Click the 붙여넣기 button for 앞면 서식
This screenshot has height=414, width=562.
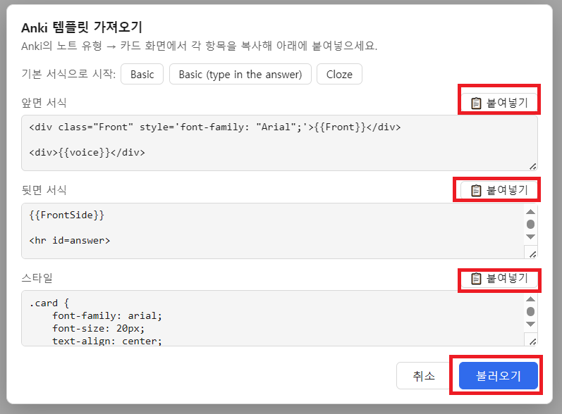[x=499, y=103]
